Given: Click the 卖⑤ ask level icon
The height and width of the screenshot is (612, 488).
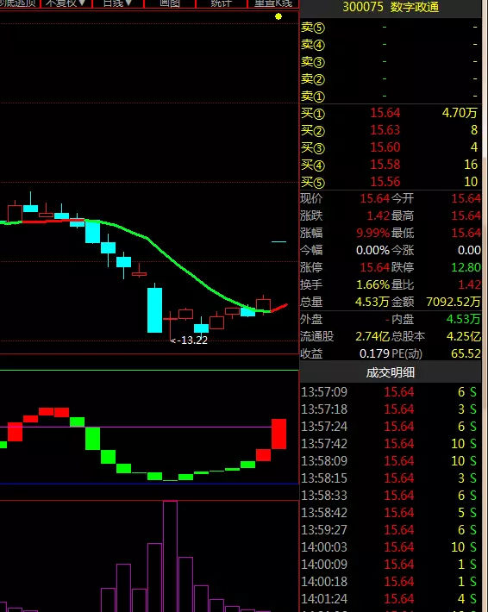Looking at the screenshot, I should click(x=313, y=28).
